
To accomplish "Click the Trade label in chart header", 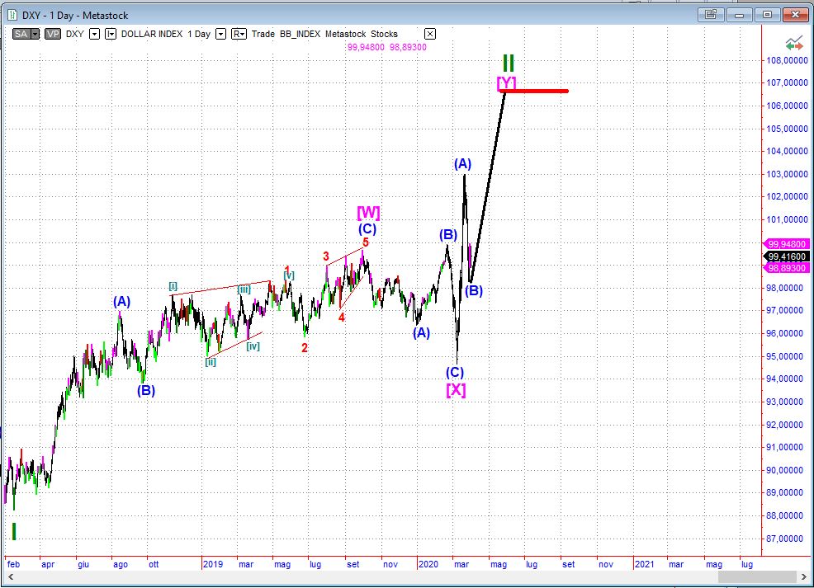I will pos(263,34).
